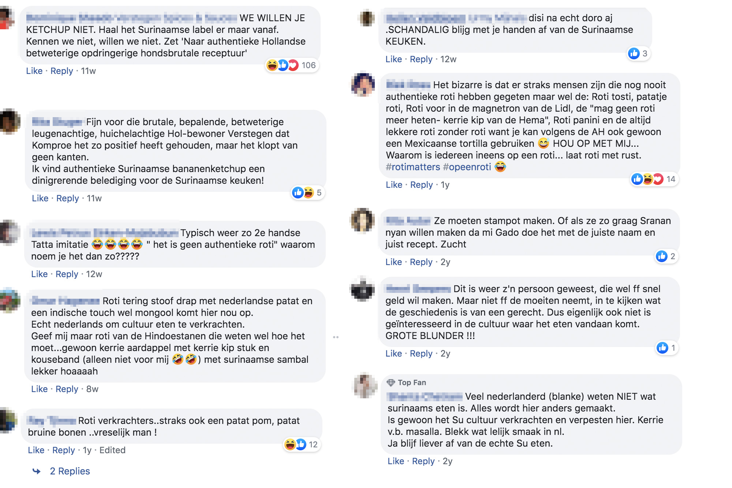Click the Top Fan commenter's profile picture
Screen dimensions: 732x488
pyautogui.click(x=365, y=386)
